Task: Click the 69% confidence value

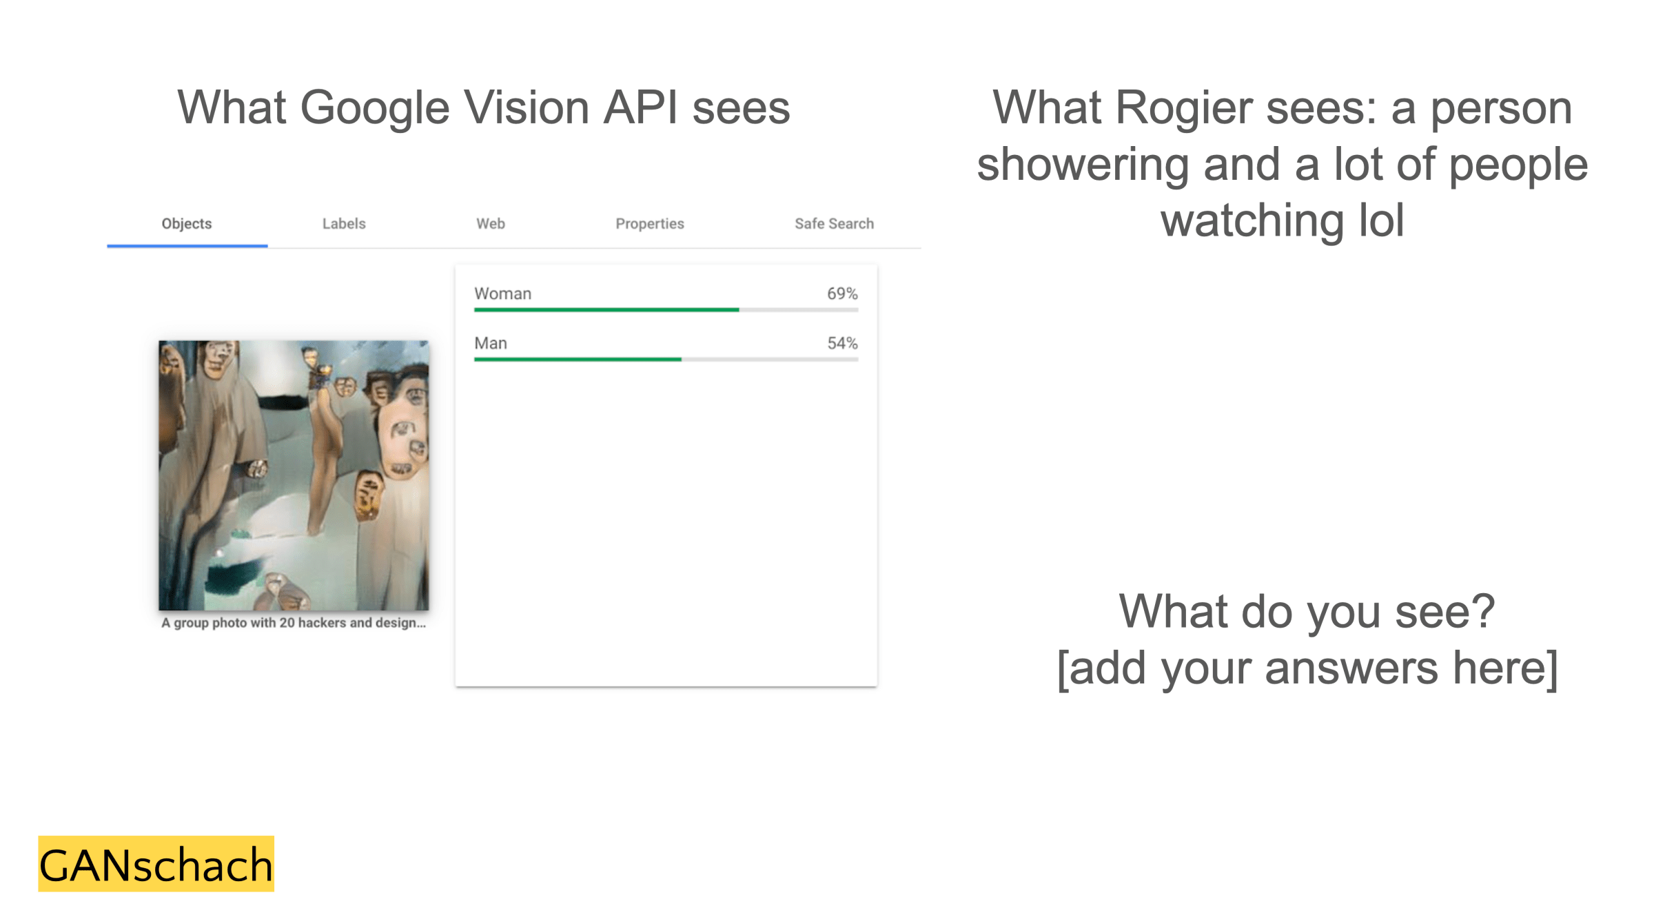Action: (x=841, y=293)
